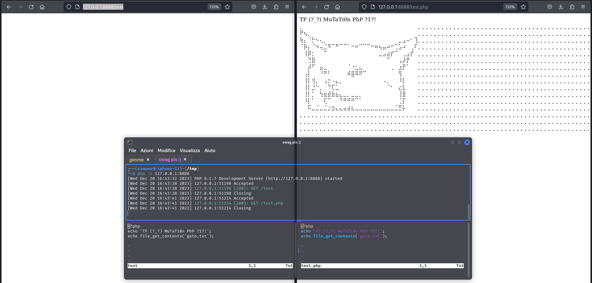Click scrollbar of the PHP server terminal pane
Viewport: 592px width, 283px height.
469,211
